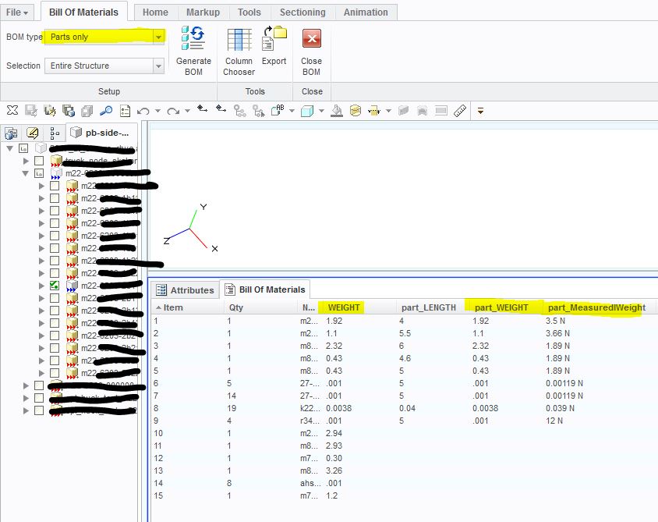This screenshot has width=658, height=522.
Task: Click the stacked pages copy icon
Action: pyautogui.click(x=87, y=111)
